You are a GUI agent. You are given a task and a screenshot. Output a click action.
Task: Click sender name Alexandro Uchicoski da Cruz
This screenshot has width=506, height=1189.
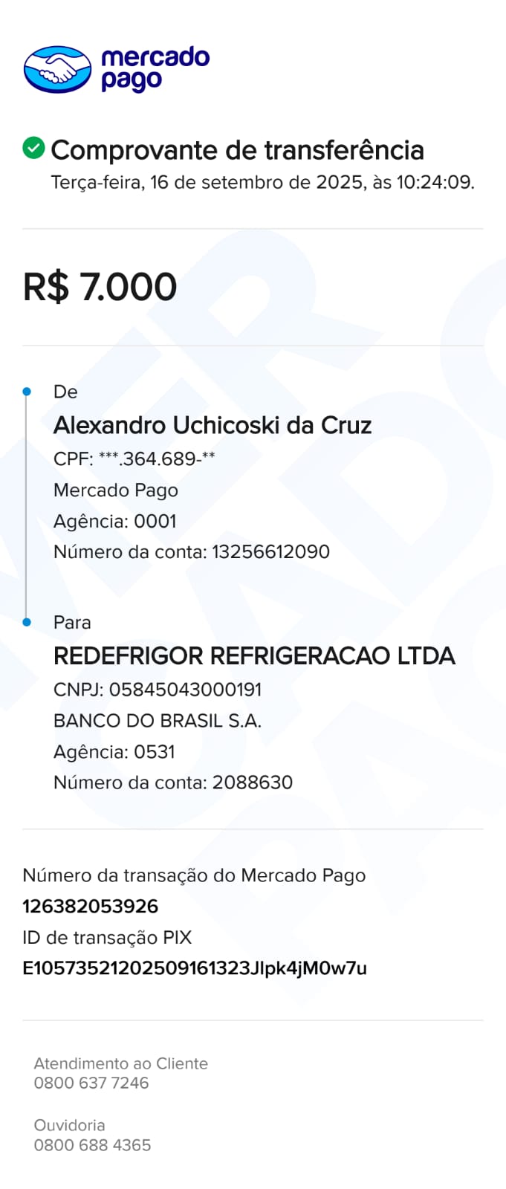coord(213,425)
